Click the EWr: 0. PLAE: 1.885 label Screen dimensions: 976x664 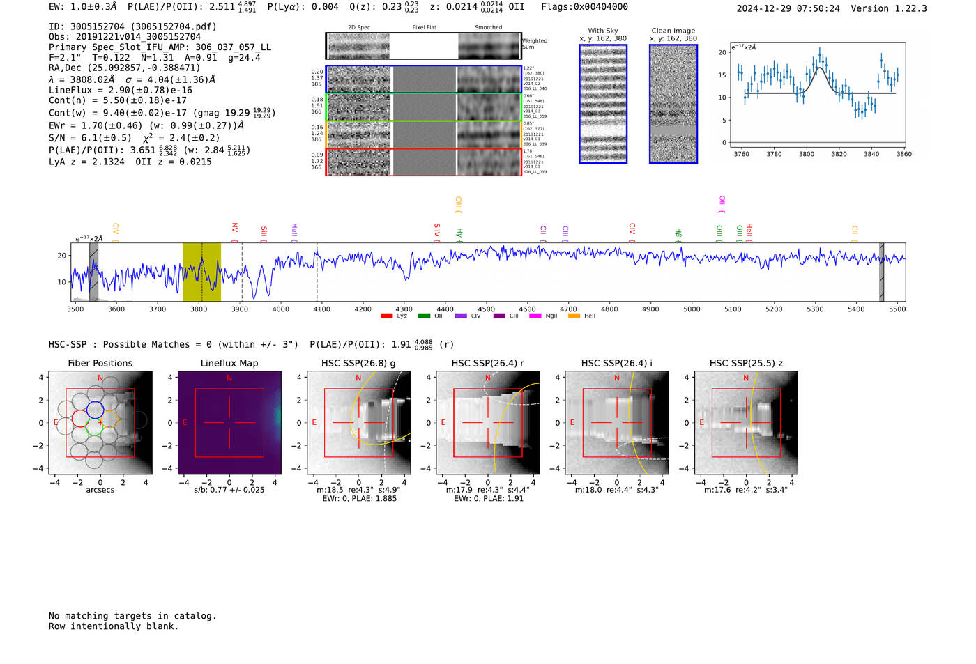359,498
